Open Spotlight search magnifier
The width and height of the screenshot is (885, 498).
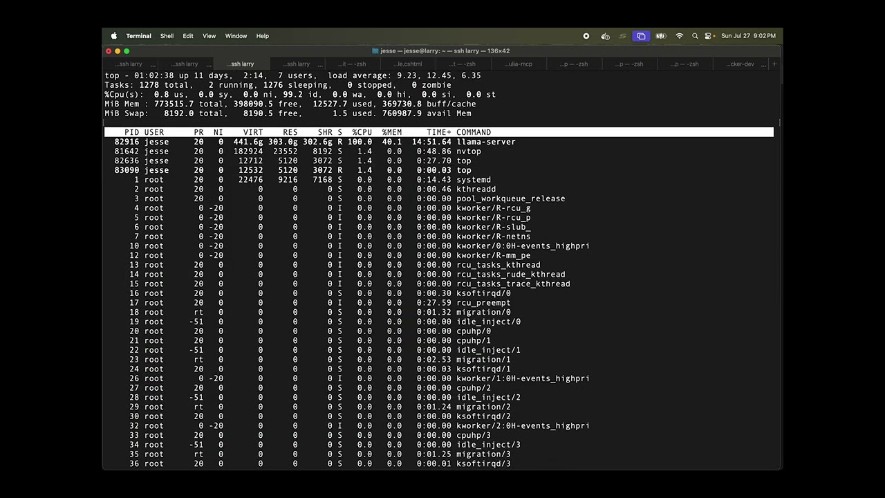coord(695,36)
